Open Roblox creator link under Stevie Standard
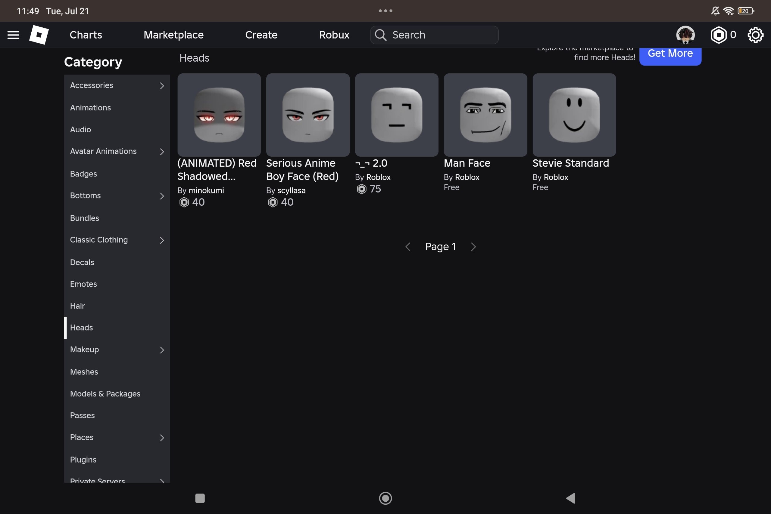 click(x=556, y=177)
